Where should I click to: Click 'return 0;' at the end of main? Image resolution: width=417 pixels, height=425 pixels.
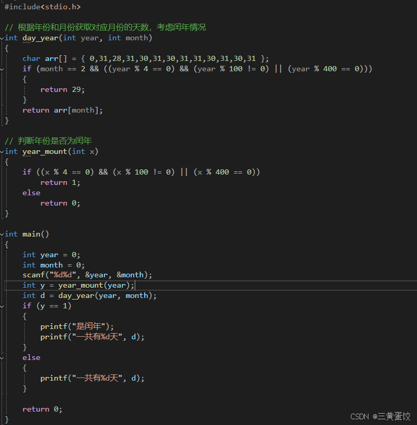(42, 410)
